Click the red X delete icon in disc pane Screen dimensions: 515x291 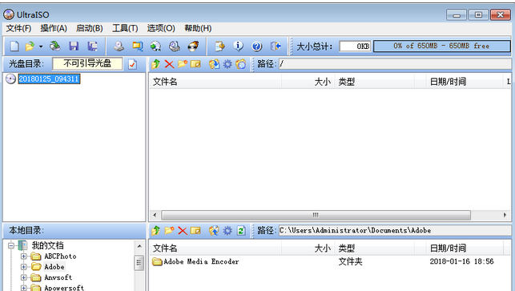(169, 64)
